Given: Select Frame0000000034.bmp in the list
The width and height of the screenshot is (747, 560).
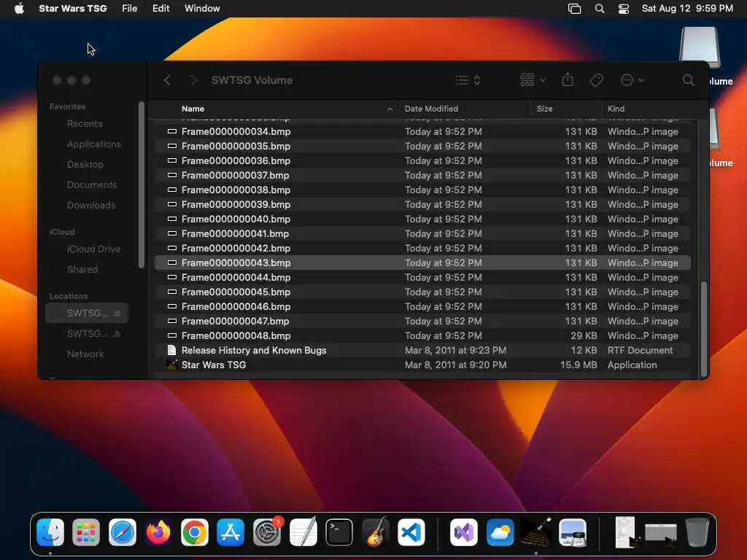Looking at the screenshot, I should [422, 132].
